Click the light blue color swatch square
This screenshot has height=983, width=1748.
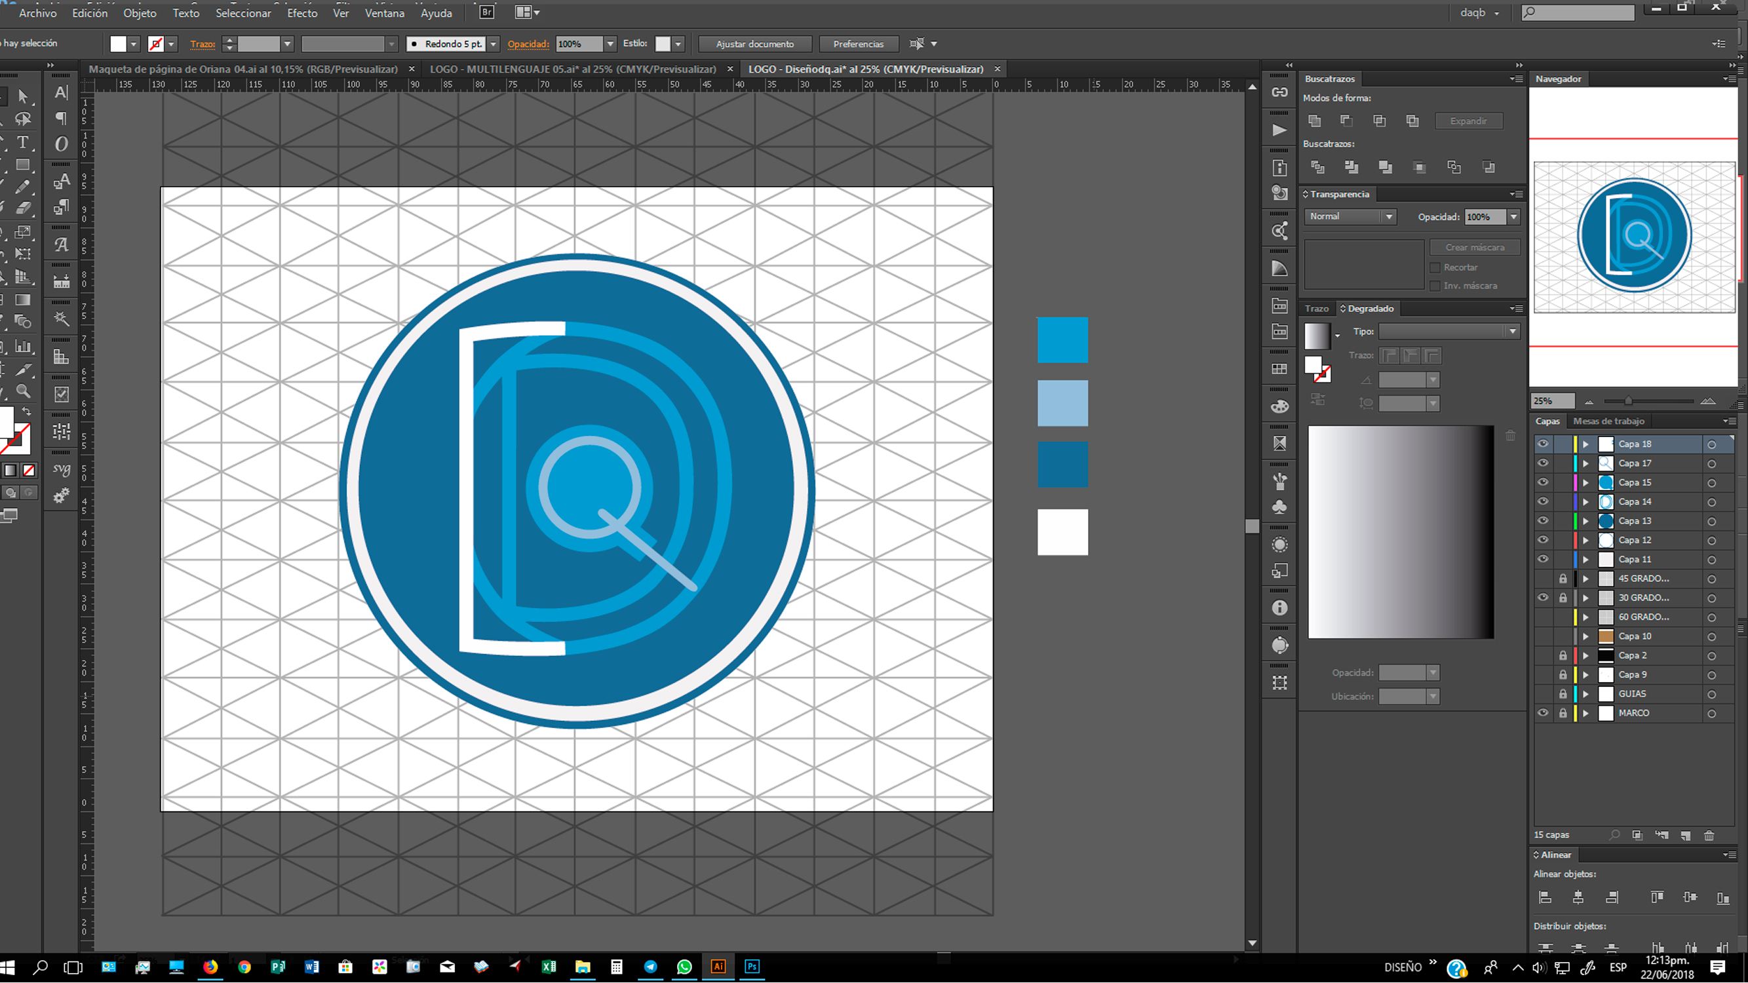[1062, 403]
